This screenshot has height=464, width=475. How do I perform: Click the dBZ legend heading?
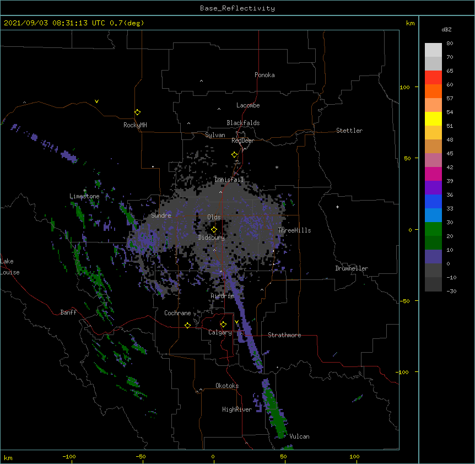[x=446, y=29]
